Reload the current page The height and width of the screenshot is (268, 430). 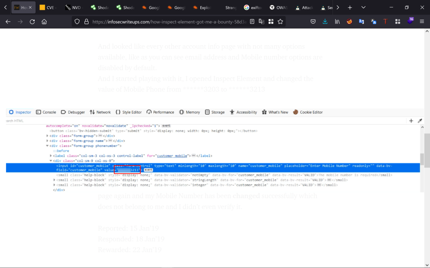coord(32,22)
